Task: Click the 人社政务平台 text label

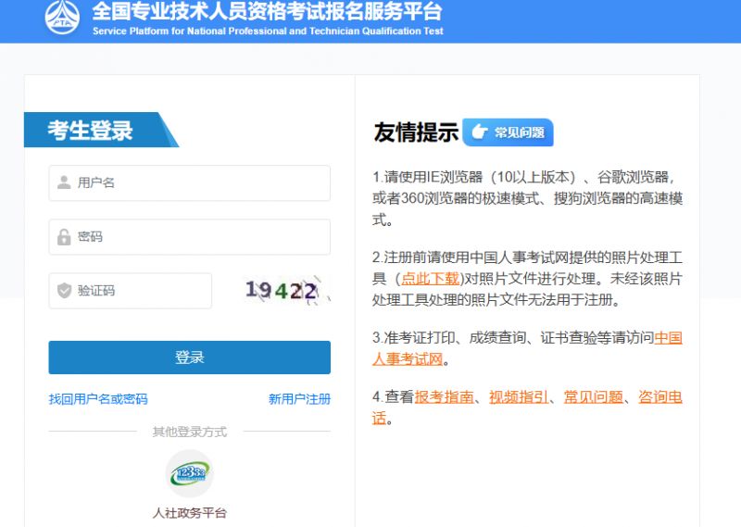Action: click(189, 512)
